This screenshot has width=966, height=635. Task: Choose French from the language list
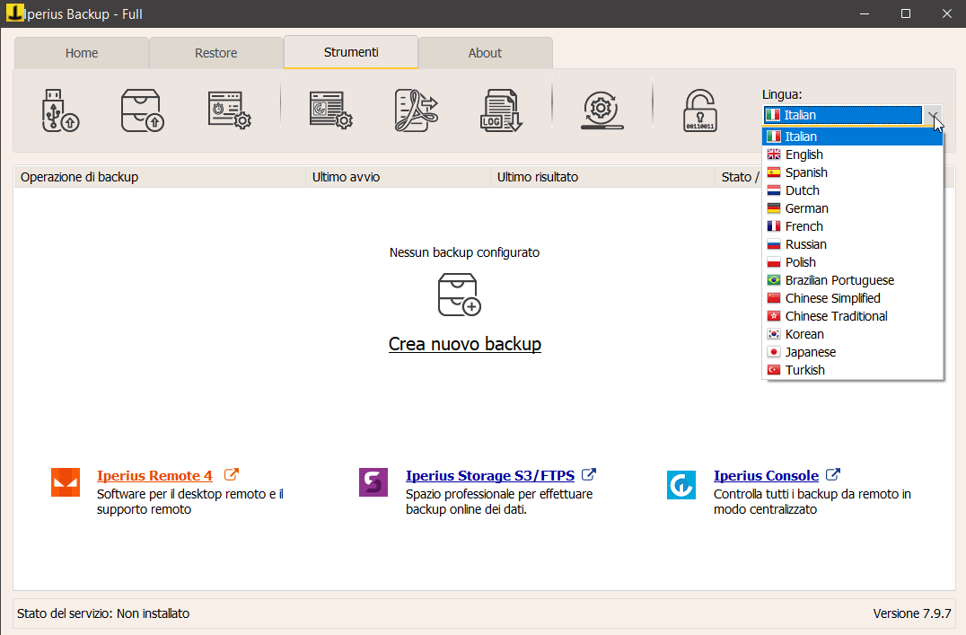[853, 226]
